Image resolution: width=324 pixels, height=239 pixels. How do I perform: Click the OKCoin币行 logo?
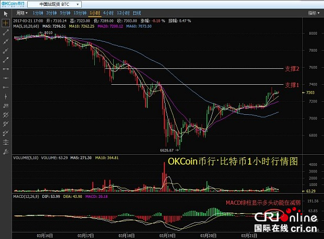tap(13, 4)
